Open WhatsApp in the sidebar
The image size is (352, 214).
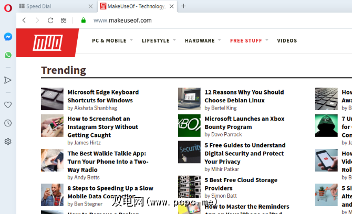(x=8, y=55)
